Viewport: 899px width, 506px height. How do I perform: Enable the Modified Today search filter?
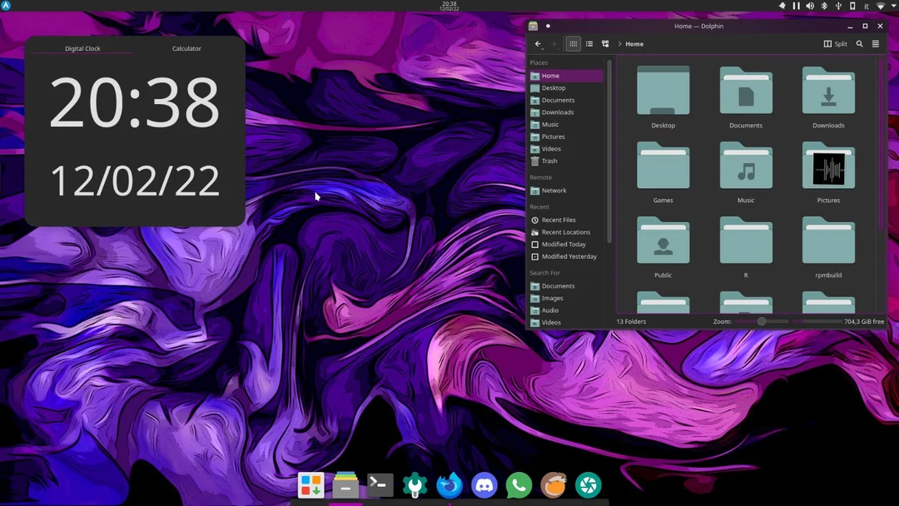coord(564,244)
